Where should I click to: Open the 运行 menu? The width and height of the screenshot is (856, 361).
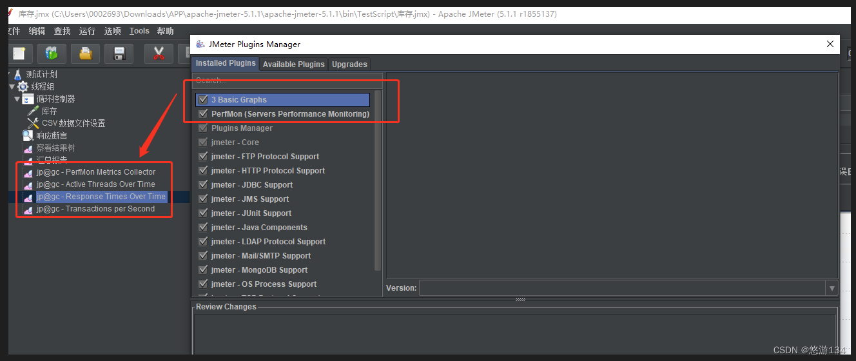point(87,31)
